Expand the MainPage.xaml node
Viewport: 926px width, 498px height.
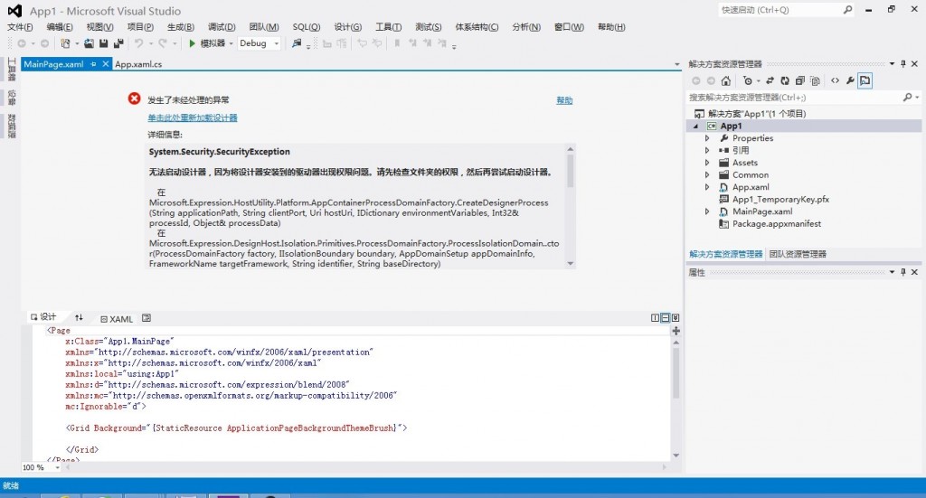click(707, 211)
